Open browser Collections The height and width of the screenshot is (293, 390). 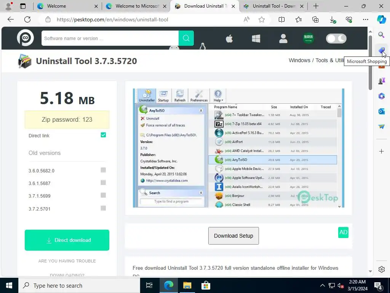315,19
